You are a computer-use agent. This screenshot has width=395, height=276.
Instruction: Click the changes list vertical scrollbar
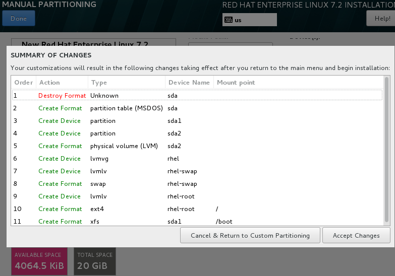point(386,150)
